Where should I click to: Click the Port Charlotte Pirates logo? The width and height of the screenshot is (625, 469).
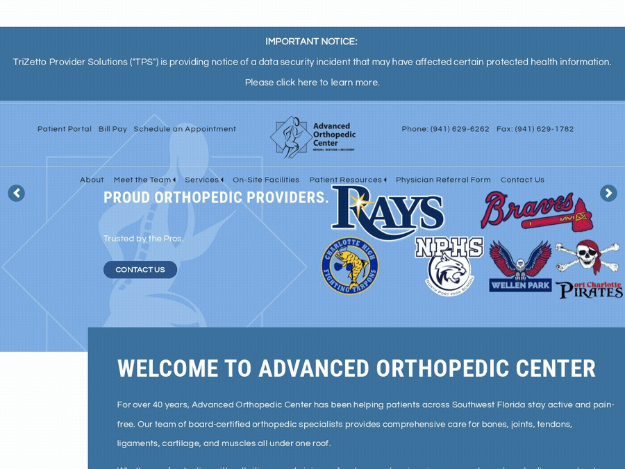point(589,269)
